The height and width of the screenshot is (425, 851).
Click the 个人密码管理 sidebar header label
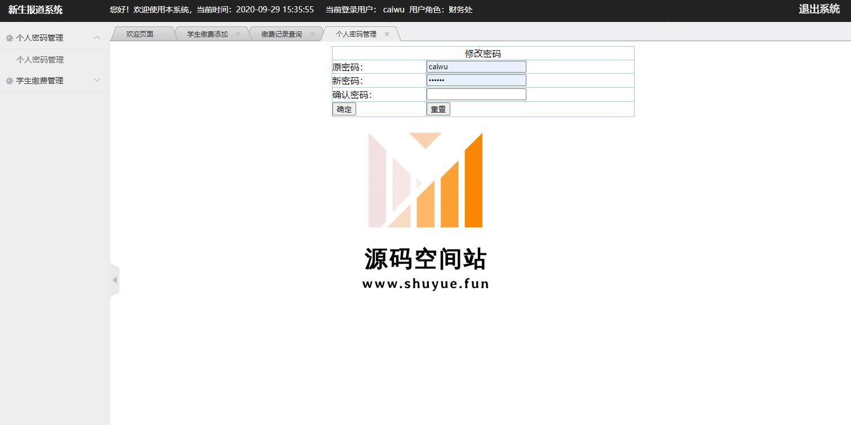(x=39, y=38)
